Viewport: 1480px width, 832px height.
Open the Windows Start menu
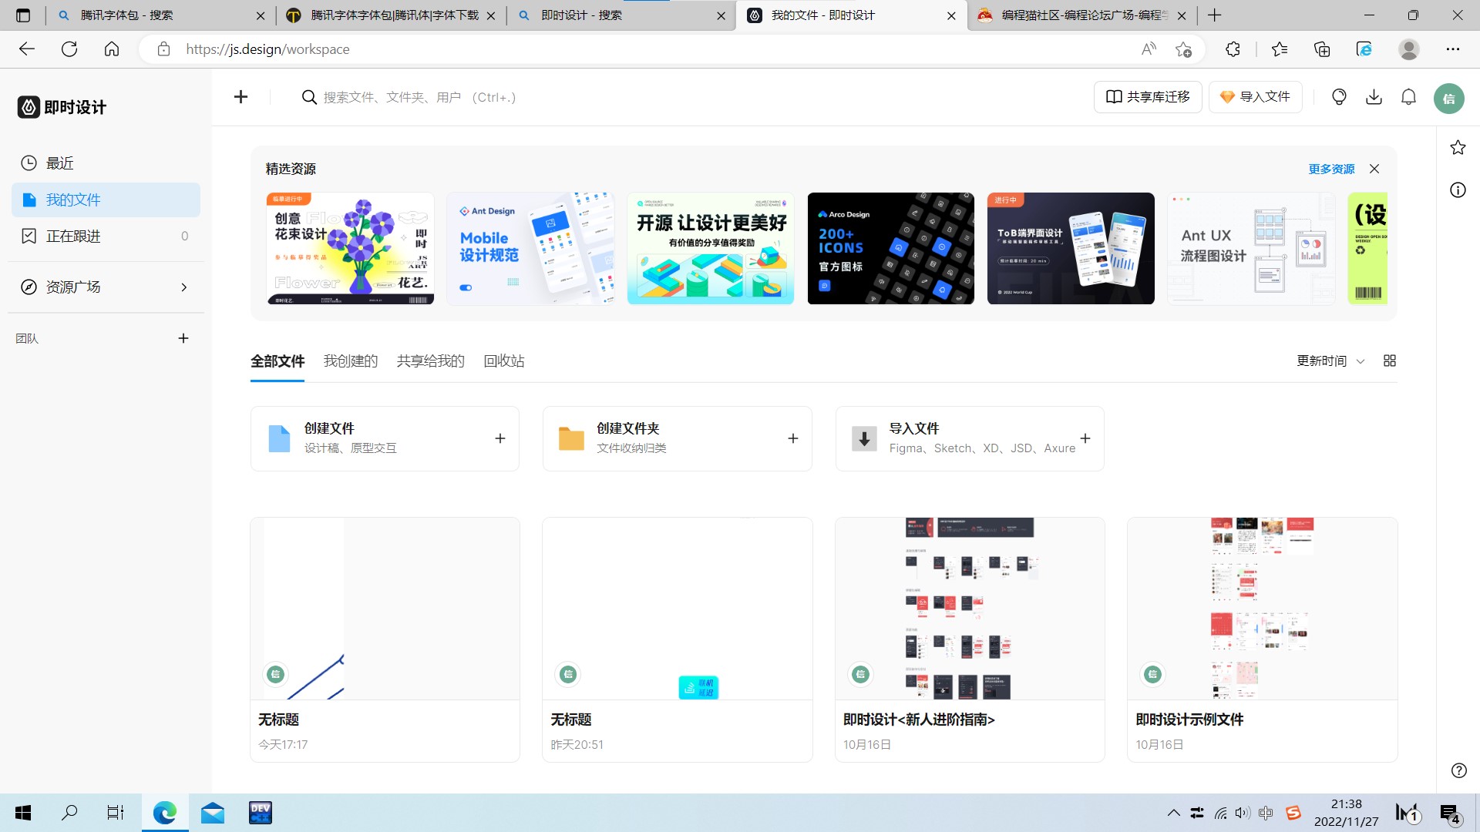[23, 813]
